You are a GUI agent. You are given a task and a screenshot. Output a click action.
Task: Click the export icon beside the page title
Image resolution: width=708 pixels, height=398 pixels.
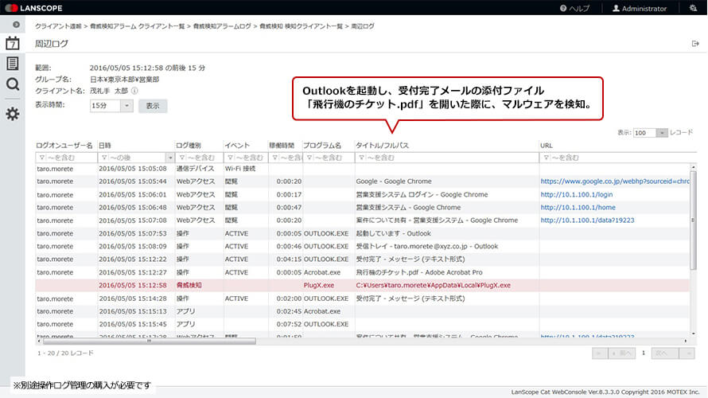(695, 44)
